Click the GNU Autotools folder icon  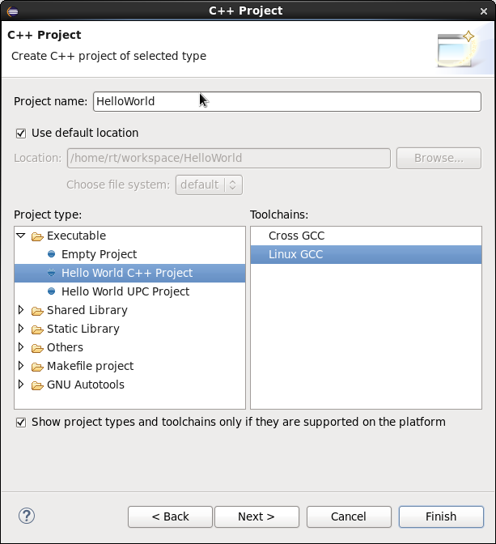pyautogui.click(x=37, y=385)
